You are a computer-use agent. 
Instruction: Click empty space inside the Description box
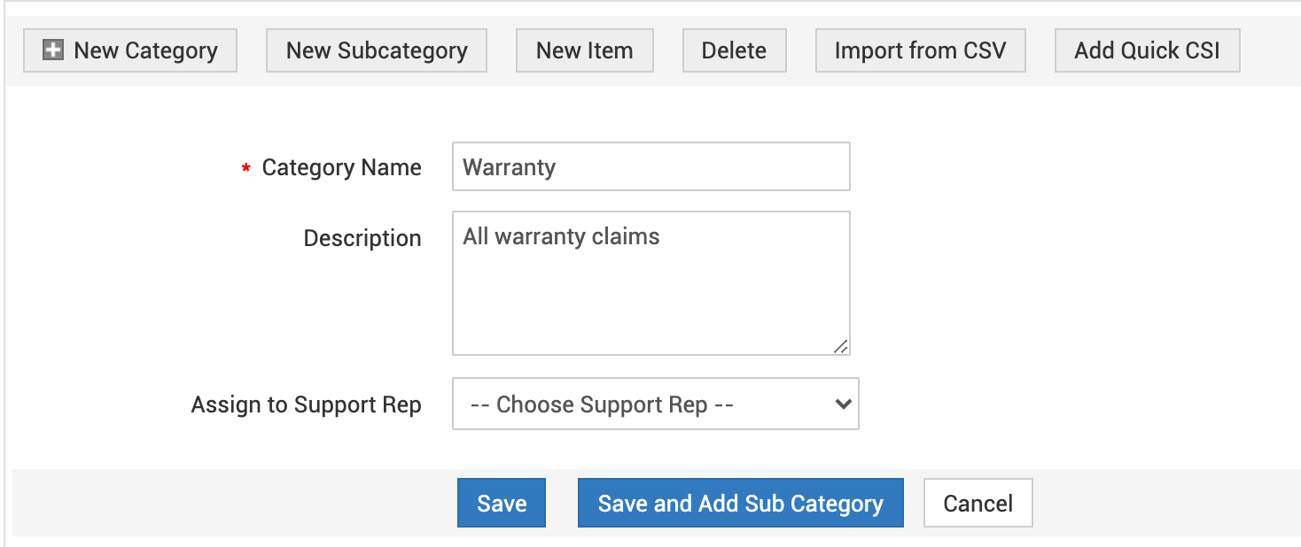(x=650, y=301)
